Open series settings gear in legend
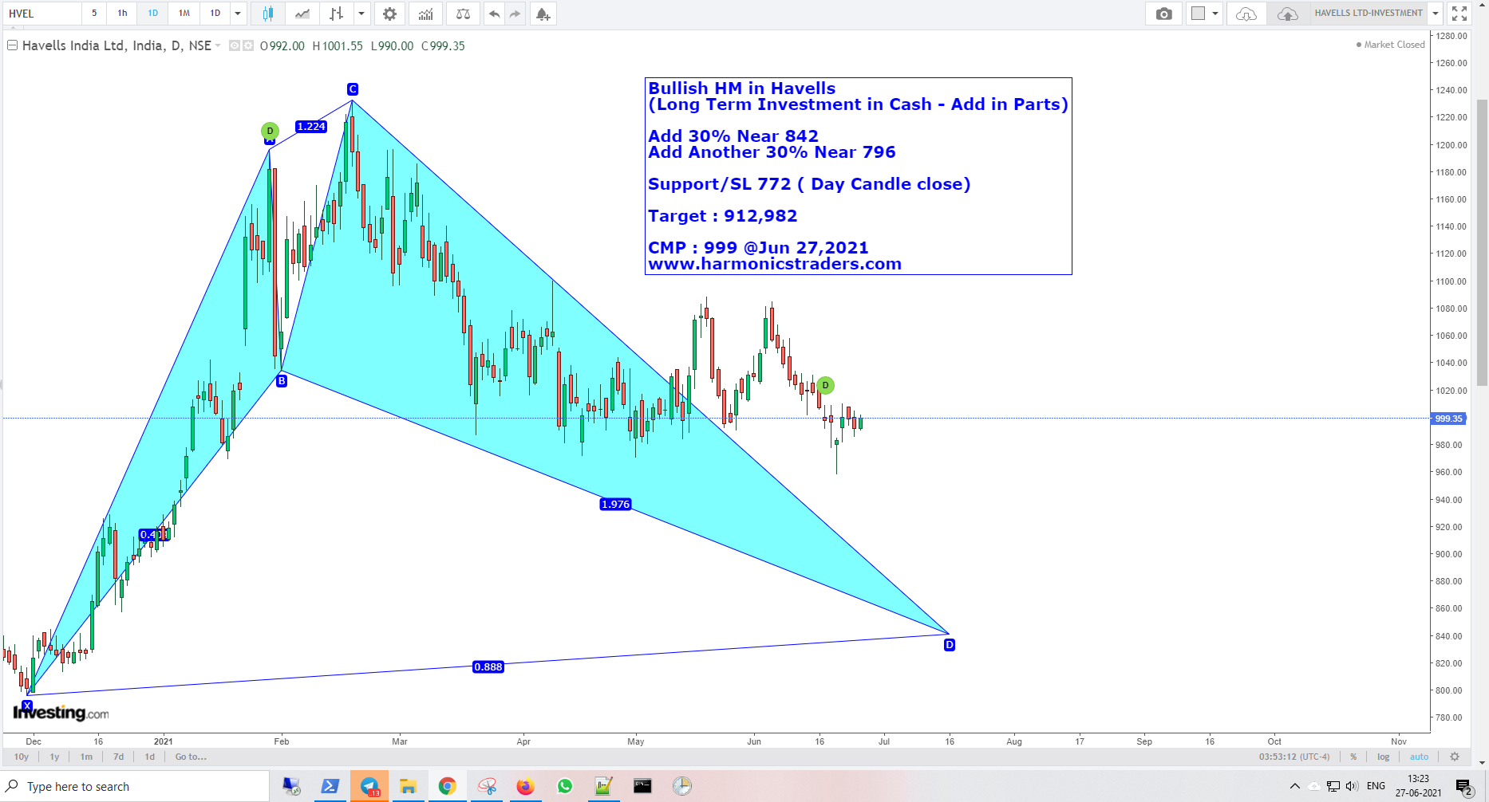Image resolution: width=1489 pixels, height=802 pixels. [248, 45]
